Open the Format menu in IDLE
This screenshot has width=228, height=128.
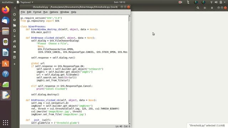pos(37,12)
